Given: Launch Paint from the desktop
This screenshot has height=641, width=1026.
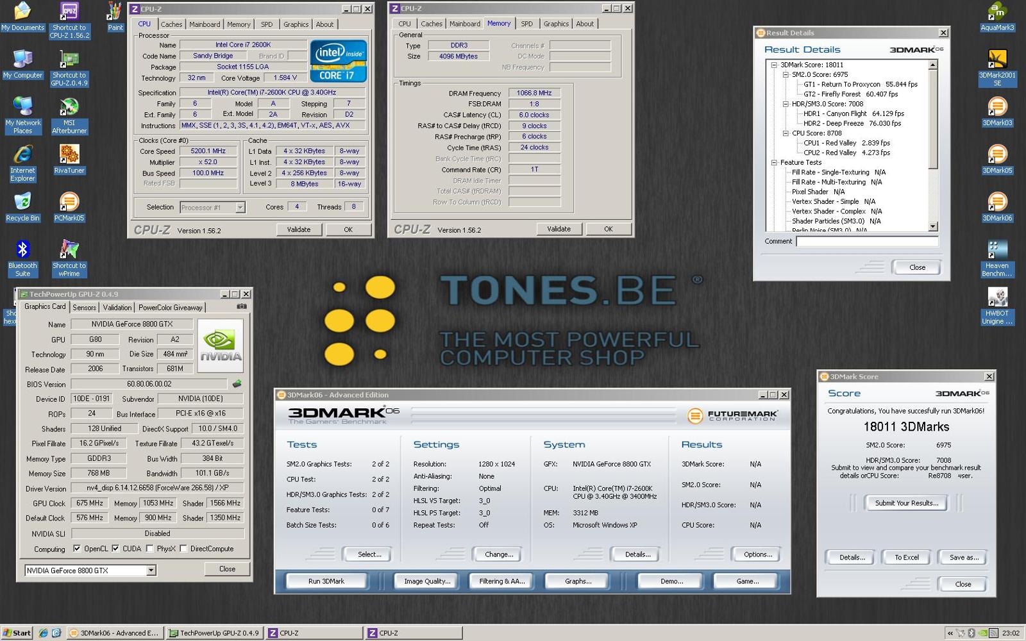Looking at the screenshot, I should point(115,17).
